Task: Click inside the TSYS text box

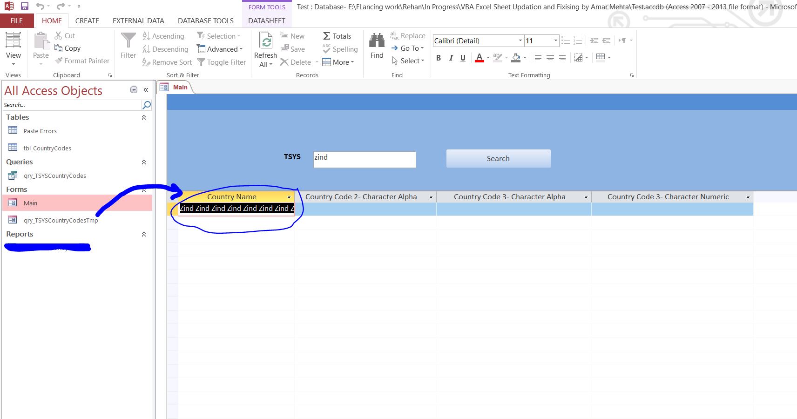Action: pyautogui.click(x=365, y=159)
